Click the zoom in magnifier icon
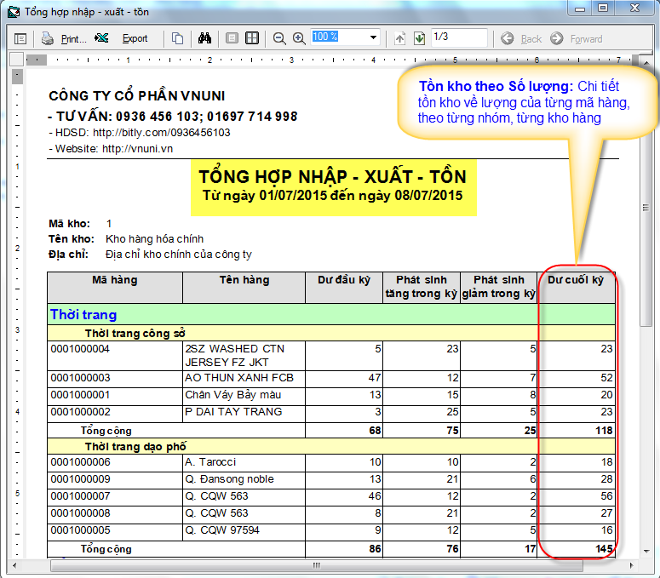Viewport: 660px width, 578px height. pos(299,38)
